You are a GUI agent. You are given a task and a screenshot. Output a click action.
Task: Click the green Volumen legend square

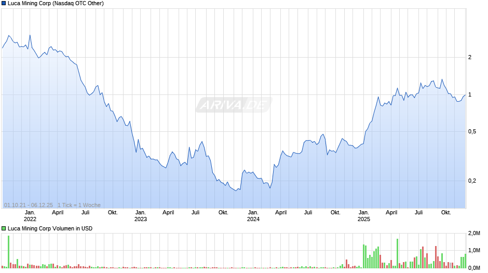pyautogui.click(x=4, y=228)
